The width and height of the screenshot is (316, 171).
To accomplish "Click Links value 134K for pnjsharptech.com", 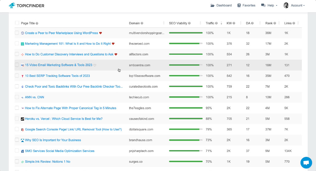I will [x=288, y=151].
